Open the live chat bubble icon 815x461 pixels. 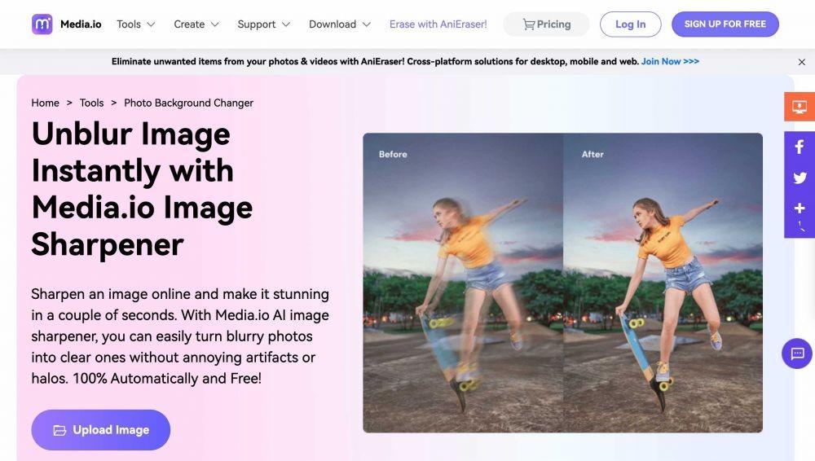[797, 353]
